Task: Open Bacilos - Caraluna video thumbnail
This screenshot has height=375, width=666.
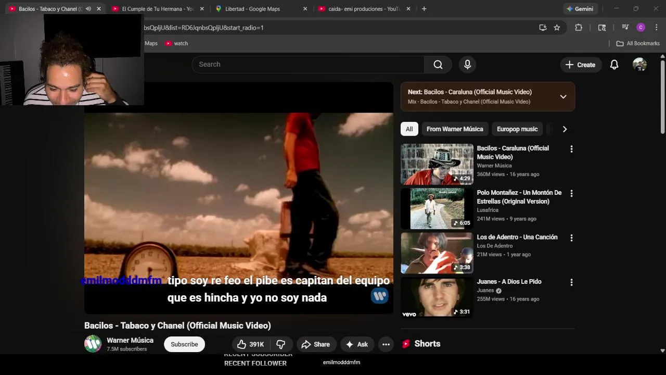Action: click(437, 164)
